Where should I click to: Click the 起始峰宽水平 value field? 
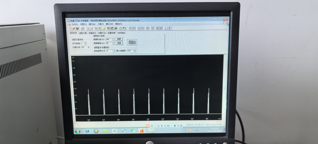click(x=110, y=51)
